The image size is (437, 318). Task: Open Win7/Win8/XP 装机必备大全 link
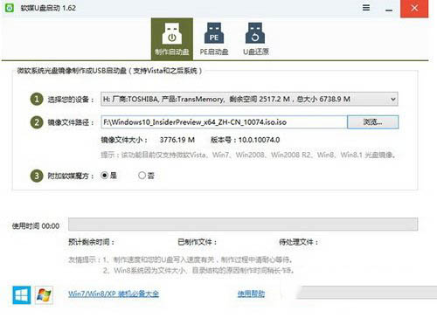click(x=114, y=294)
